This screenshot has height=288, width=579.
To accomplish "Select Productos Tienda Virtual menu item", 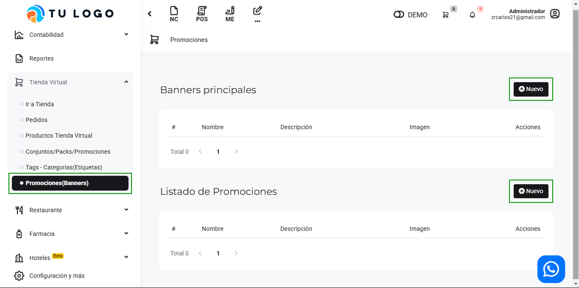I will [59, 136].
